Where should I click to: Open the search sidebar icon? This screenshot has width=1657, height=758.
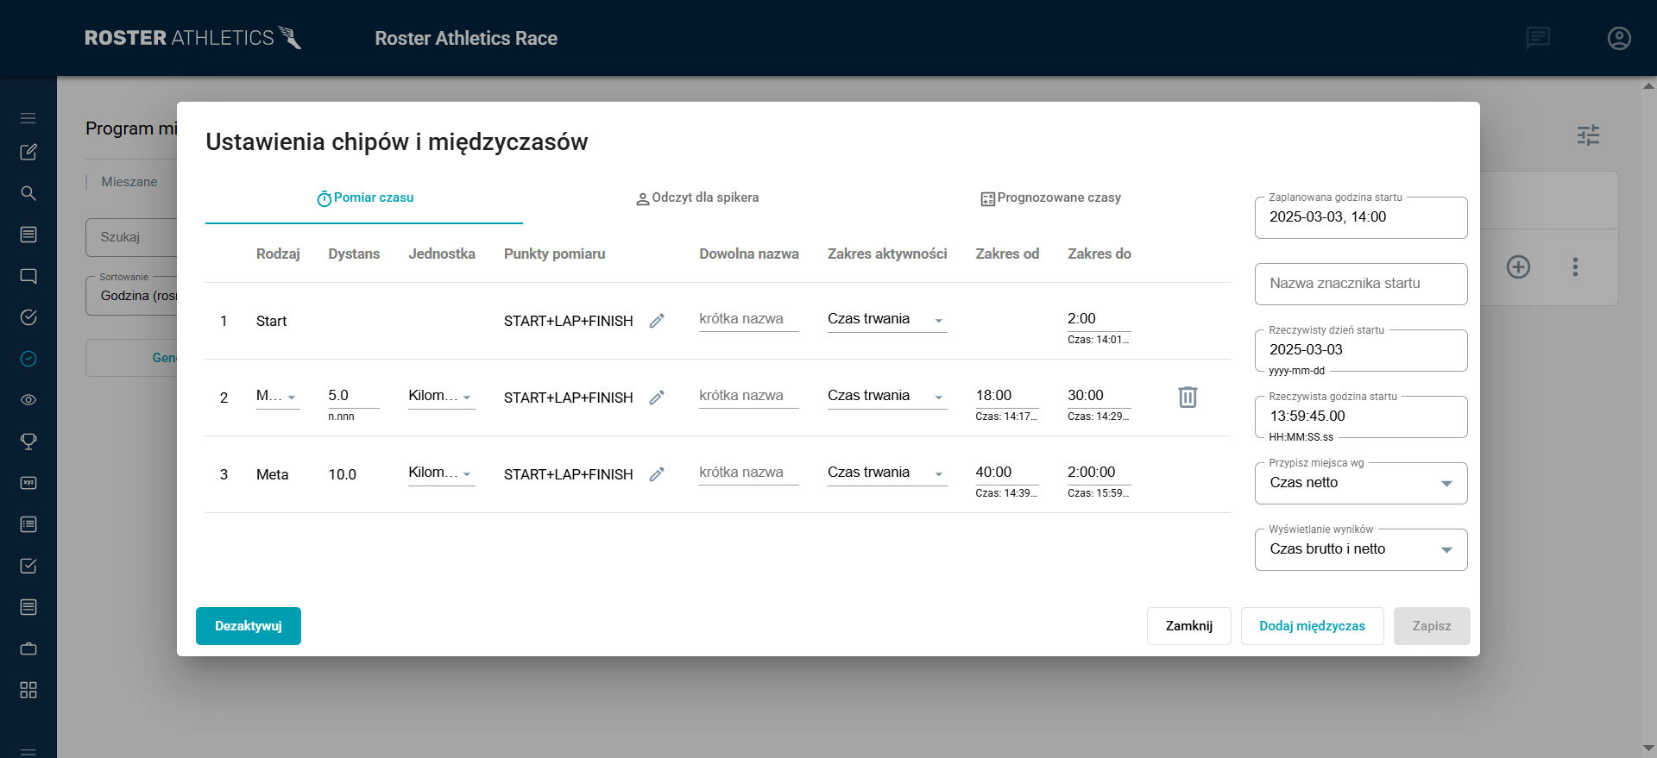pos(28,193)
